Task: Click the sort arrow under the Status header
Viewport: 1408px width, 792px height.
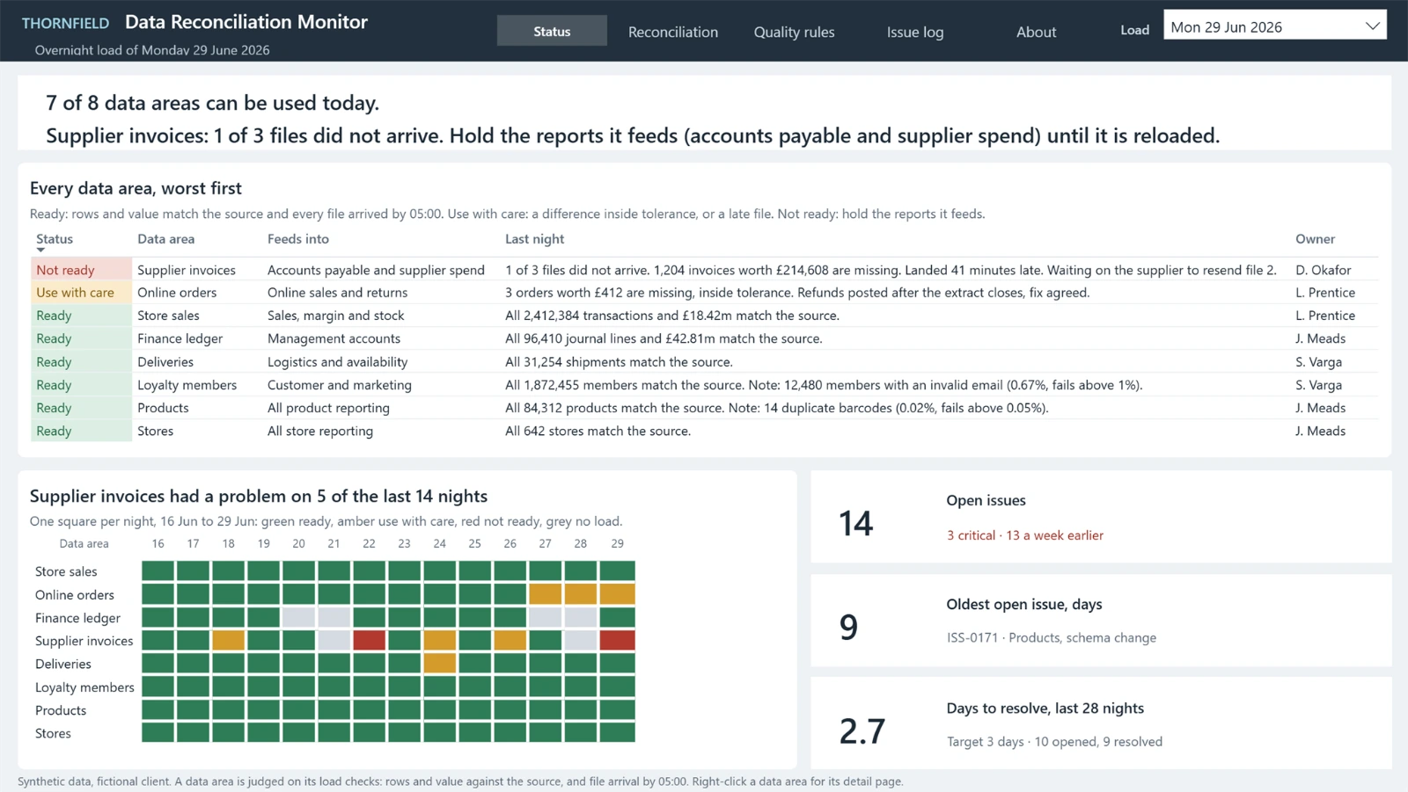Action: click(x=40, y=251)
